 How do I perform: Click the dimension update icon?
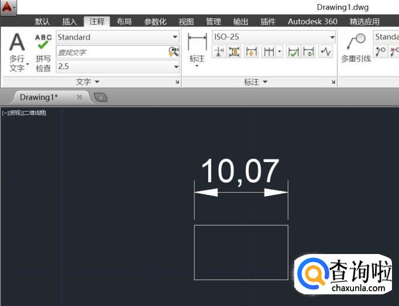tap(308, 52)
